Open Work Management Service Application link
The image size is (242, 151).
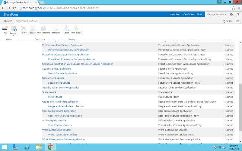(x=63, y=139)
